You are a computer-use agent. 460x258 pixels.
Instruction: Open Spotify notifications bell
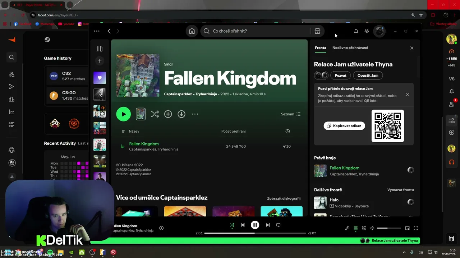[x=356, y=31]
